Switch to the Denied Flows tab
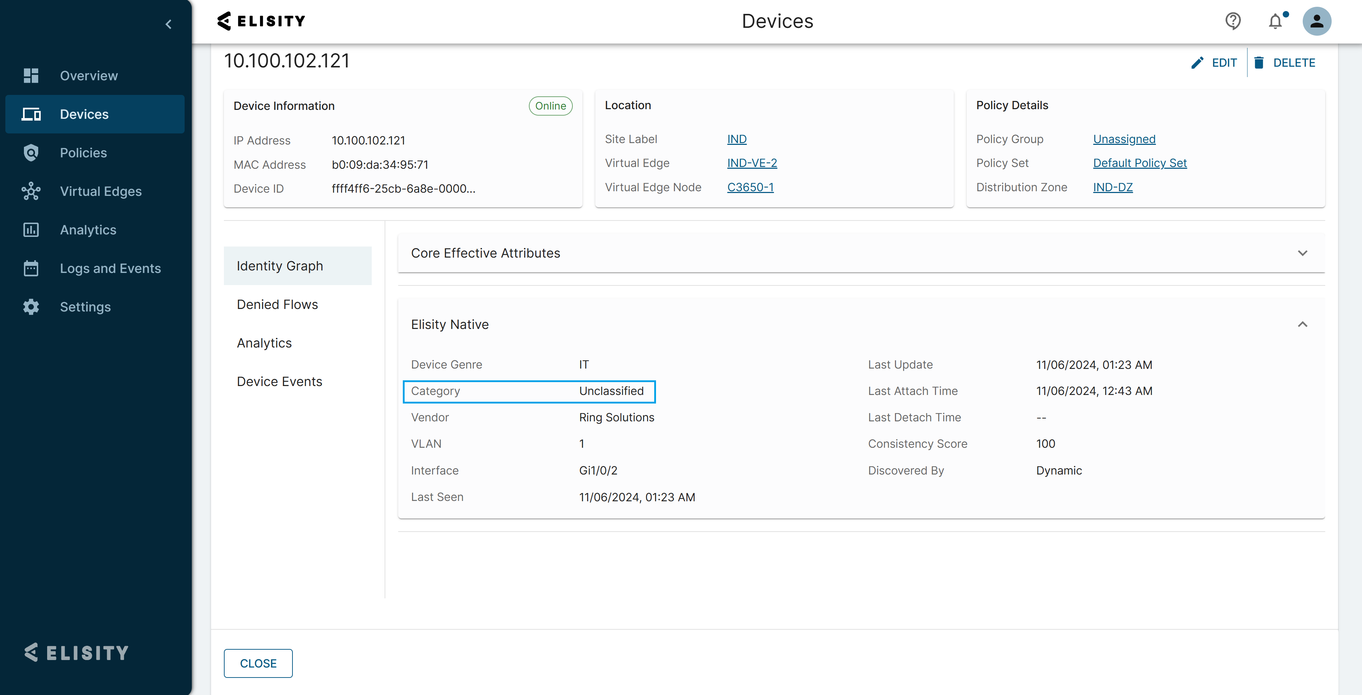 point(277,305)
